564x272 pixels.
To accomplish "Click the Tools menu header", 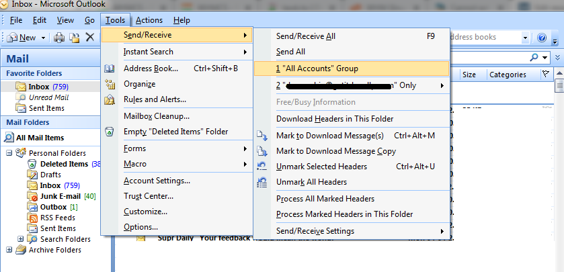I will (x=116, y=20).
